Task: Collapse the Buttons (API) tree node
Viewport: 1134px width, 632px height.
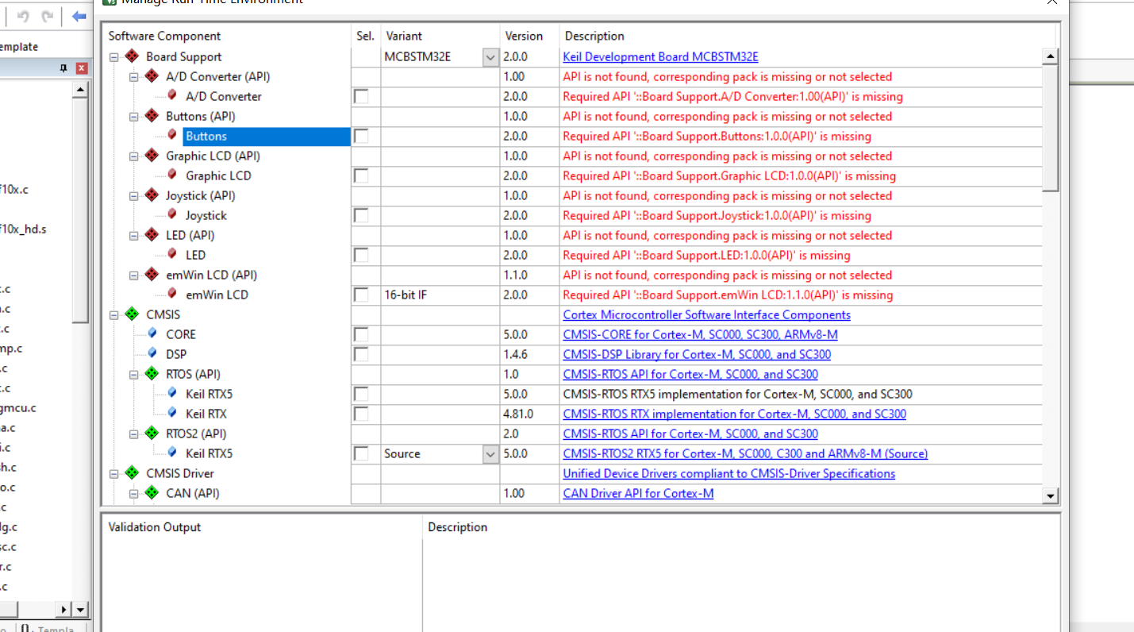Action: click(x=133, y=117)
